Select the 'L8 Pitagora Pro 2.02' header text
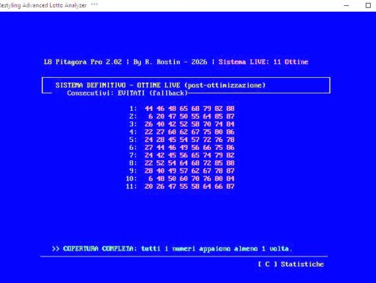 click(x=83, y=62)
